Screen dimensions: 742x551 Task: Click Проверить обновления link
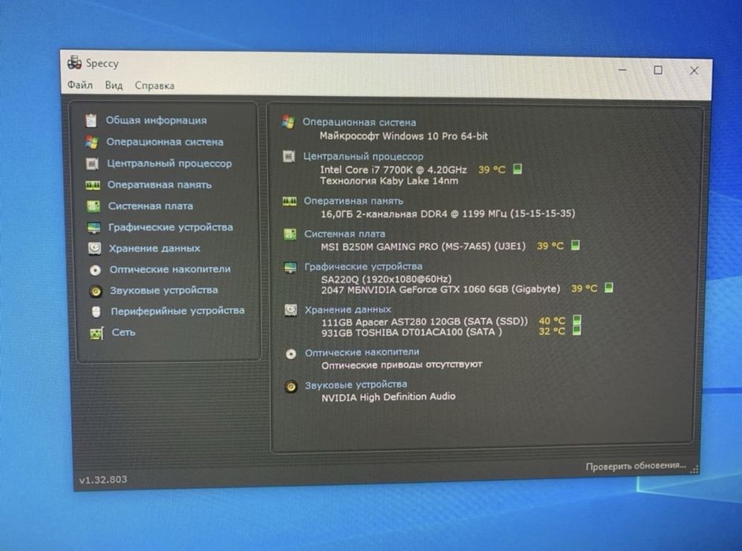click(636, 466)
